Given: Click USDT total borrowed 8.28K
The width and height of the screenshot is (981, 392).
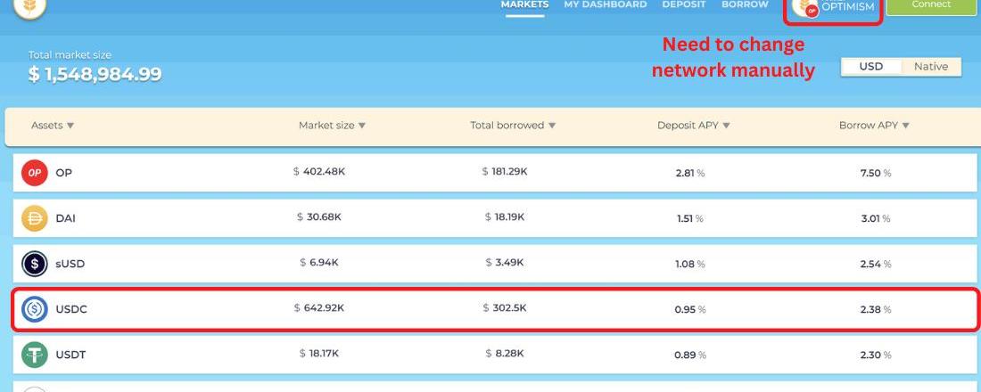Looking at the screenshot, I should click(x=504, y=353).
